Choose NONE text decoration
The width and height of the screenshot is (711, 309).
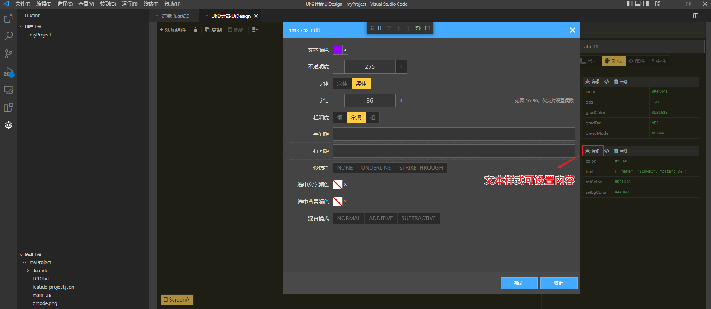click(x=345, y=168)
